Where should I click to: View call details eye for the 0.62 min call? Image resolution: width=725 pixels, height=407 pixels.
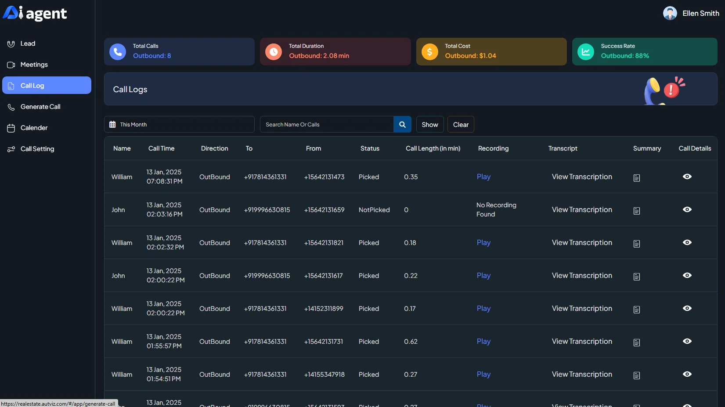pos(687,341)
